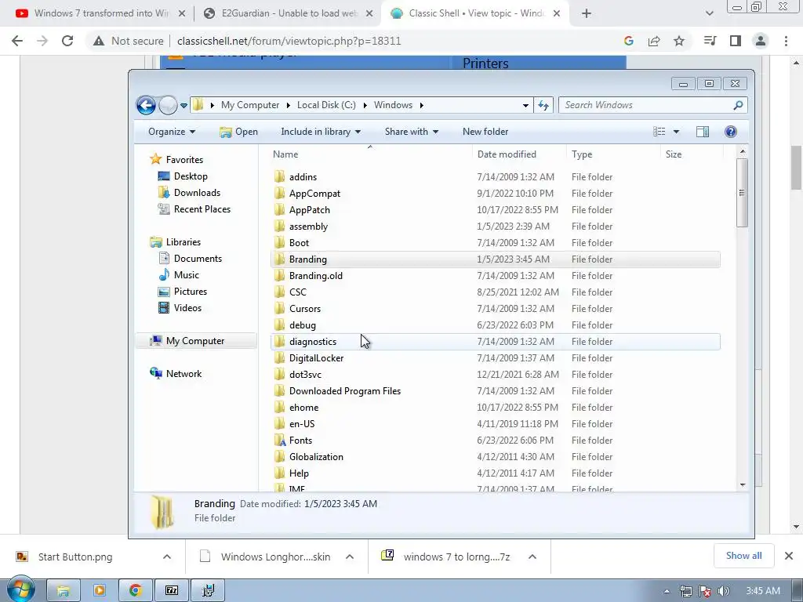Click the volume speaker tray icon
The width and height of the screenshot is (803, 602).
click(723, 592)
